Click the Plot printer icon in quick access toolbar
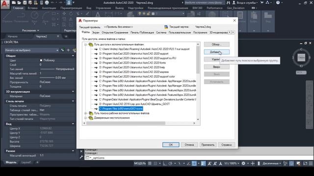The image size is (314, 176). tap(47, 2)
